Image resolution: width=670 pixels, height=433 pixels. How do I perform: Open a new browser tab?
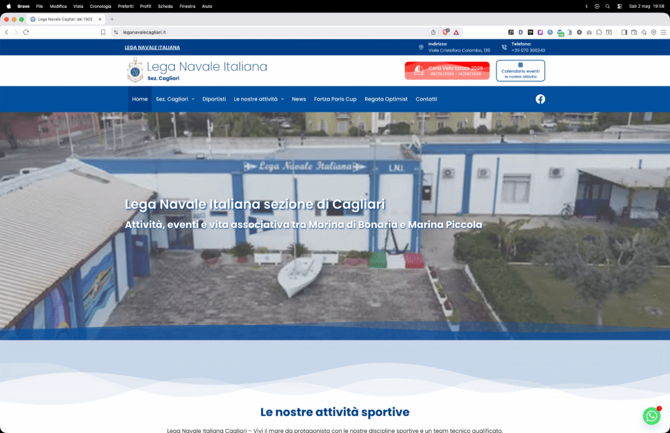click(x=112, y=19)
